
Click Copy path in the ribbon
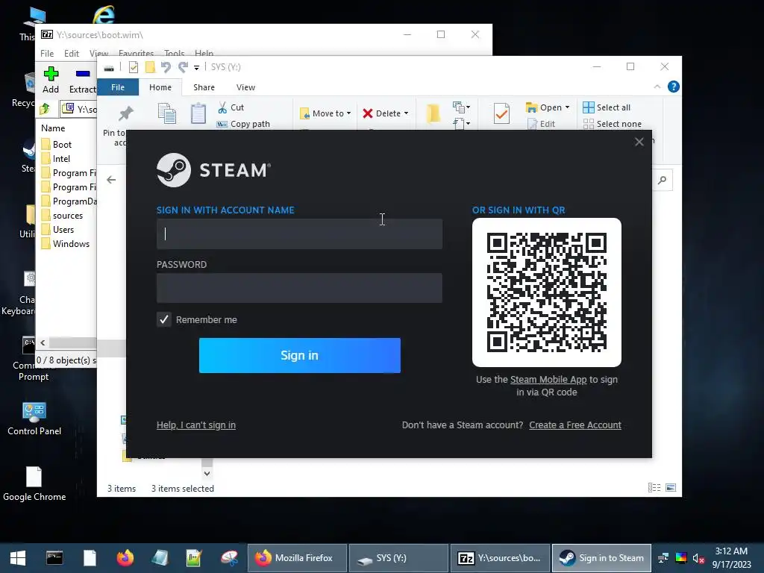click(243, 124)
